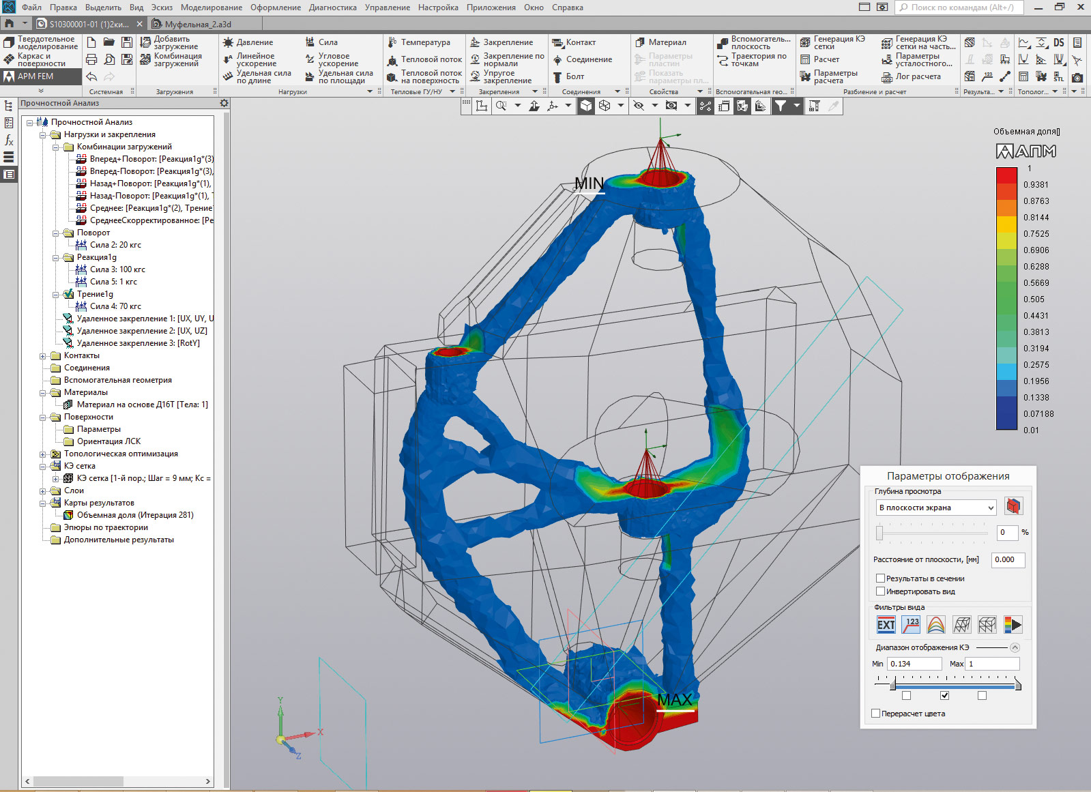Open the Нагрузки group dropdown arrow

(370, 91)
